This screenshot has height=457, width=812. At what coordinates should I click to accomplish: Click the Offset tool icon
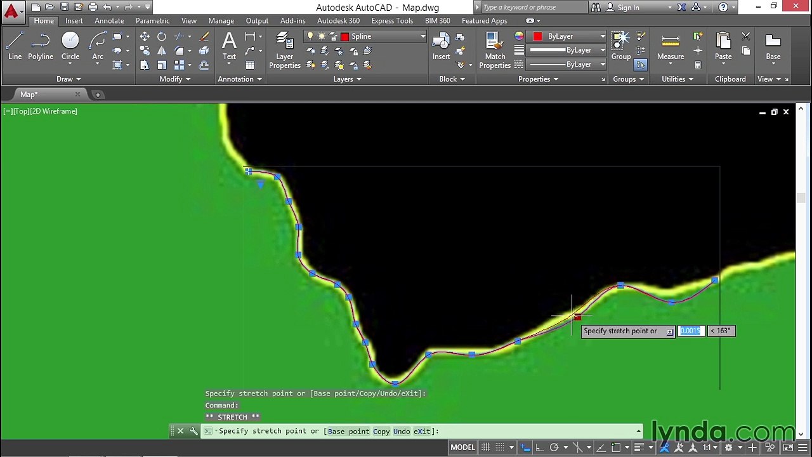pos(204,65)
